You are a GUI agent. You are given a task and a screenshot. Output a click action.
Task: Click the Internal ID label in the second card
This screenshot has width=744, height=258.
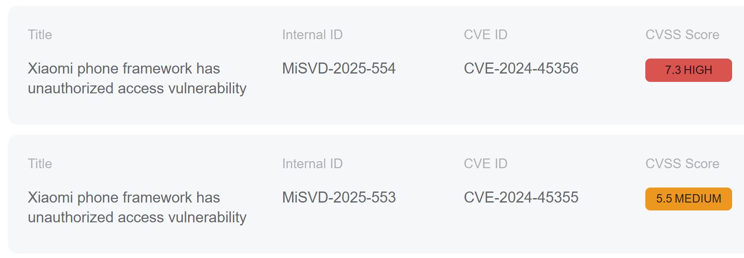pyautogui.click(x=312, y=164)
